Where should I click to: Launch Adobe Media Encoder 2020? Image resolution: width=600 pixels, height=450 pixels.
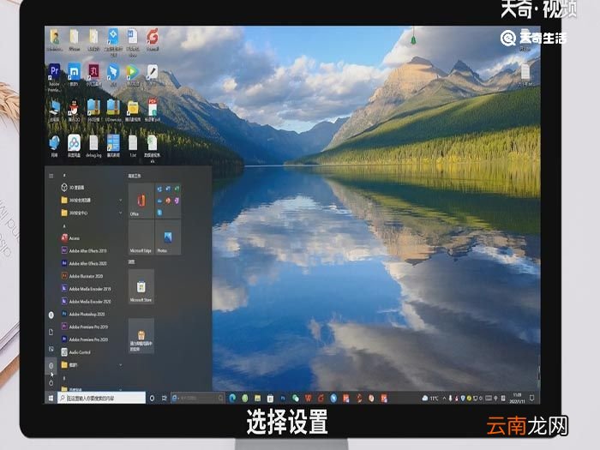click(x=91, y=301)
